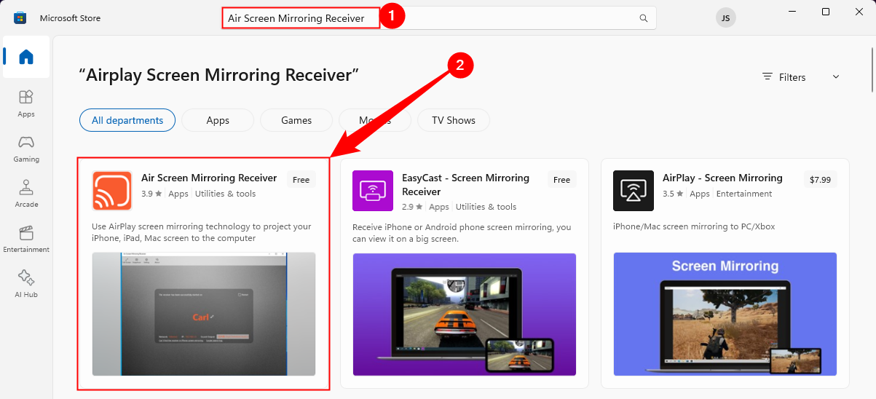
Task: Click the Utilities & tools label under Air Screen
Action: (225, 194)
